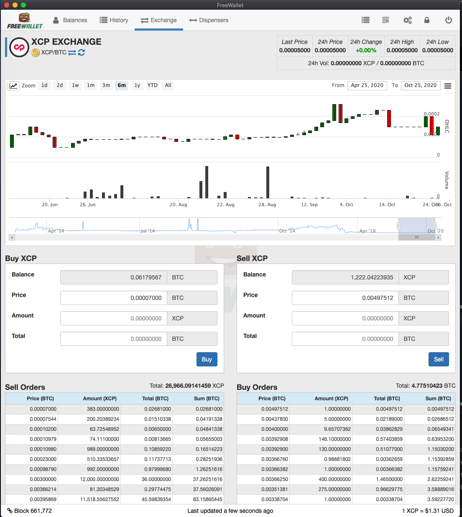Select sell order priced 0.00007544

click(x=115, y=419)
